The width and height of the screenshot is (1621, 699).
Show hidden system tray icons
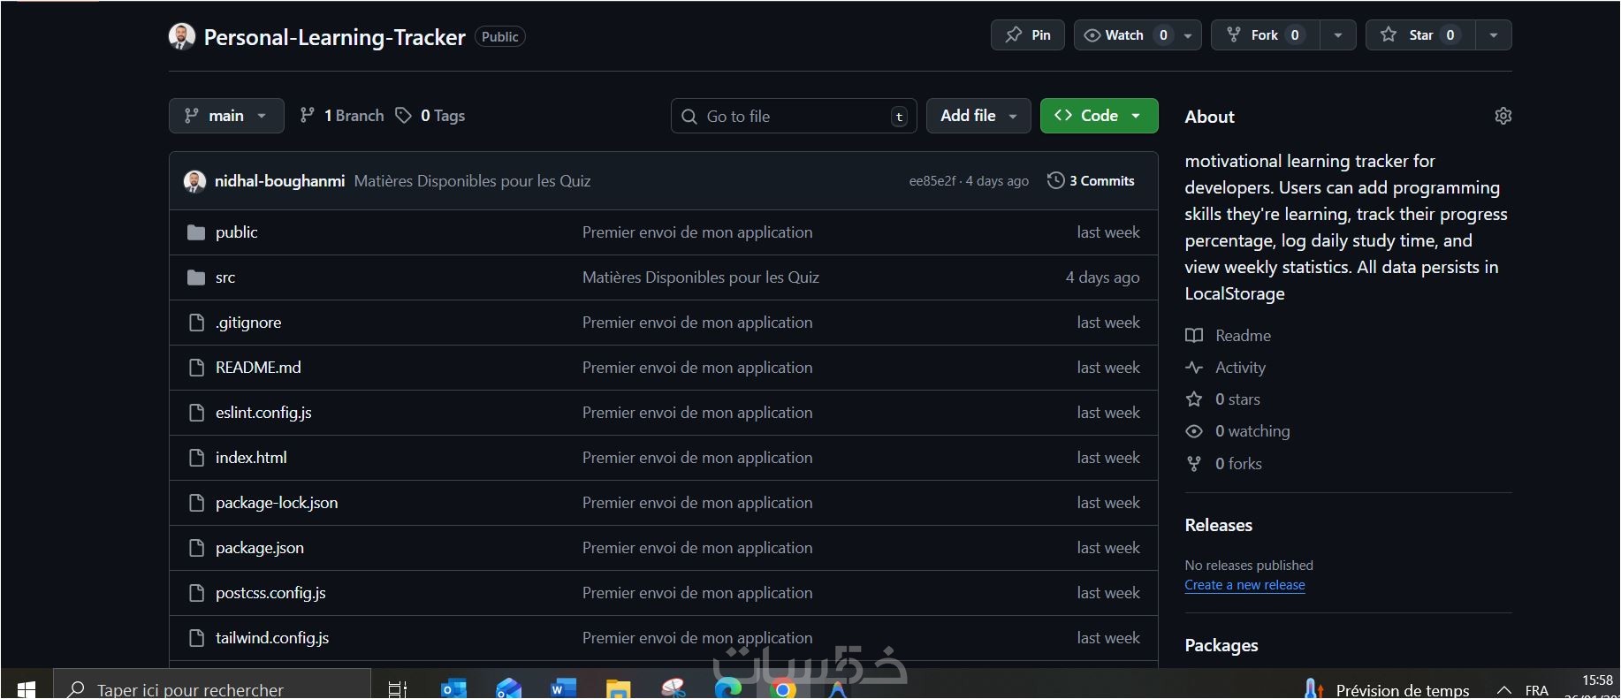tap(1503, 690)
